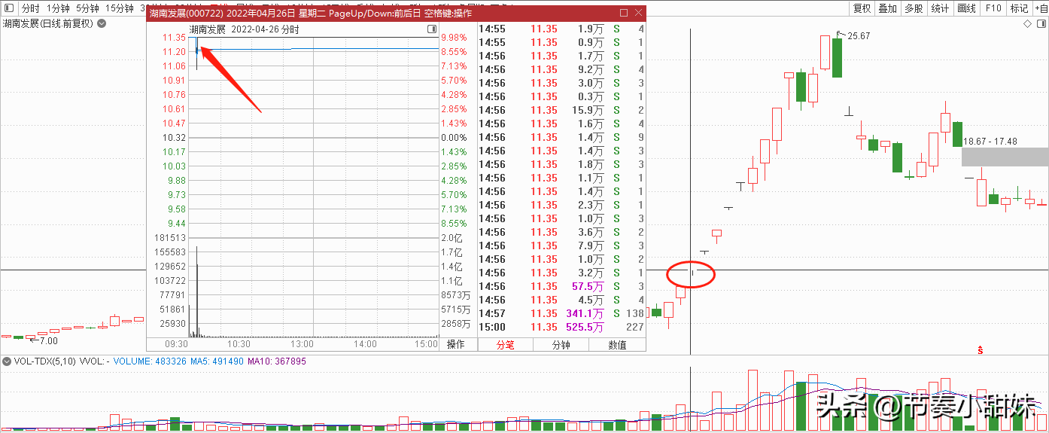Click the 叠加 overlay button
Screen dimensions: 1049x433
[x=887, y=8]
